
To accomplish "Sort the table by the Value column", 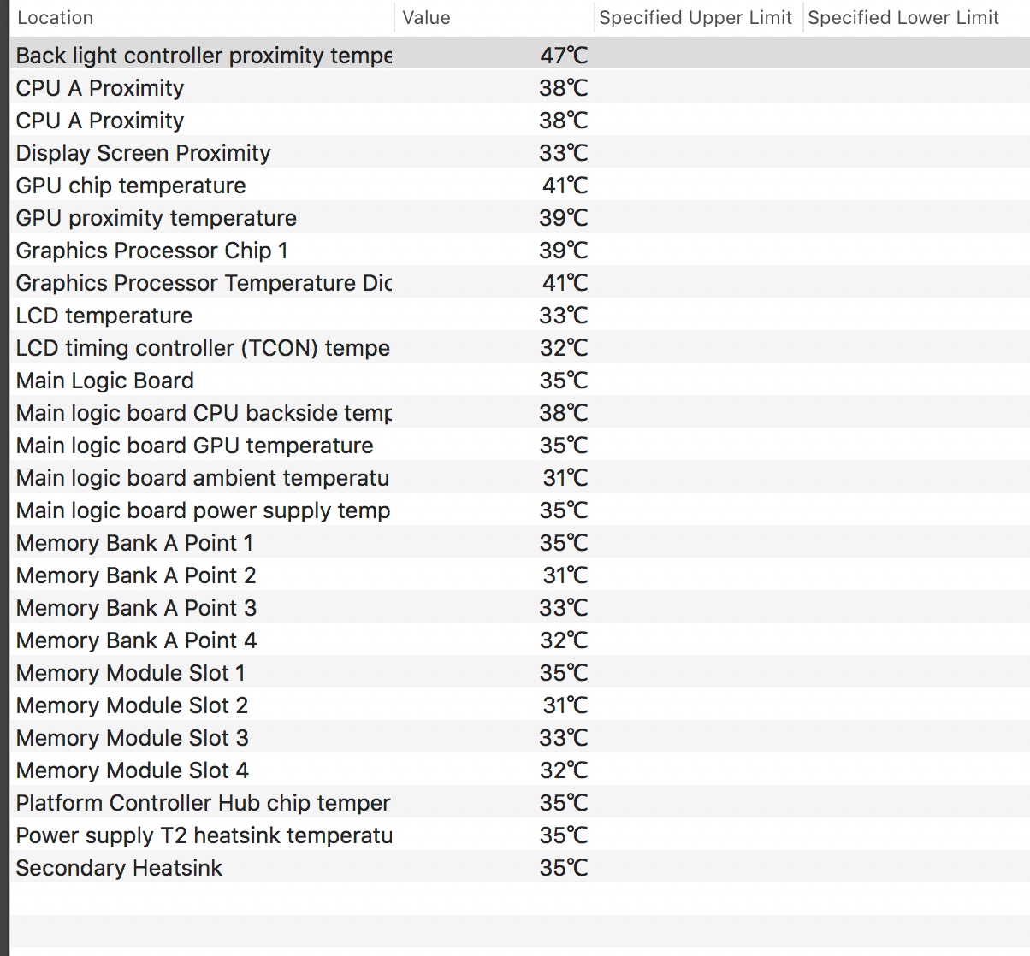I will coord(496,17).
